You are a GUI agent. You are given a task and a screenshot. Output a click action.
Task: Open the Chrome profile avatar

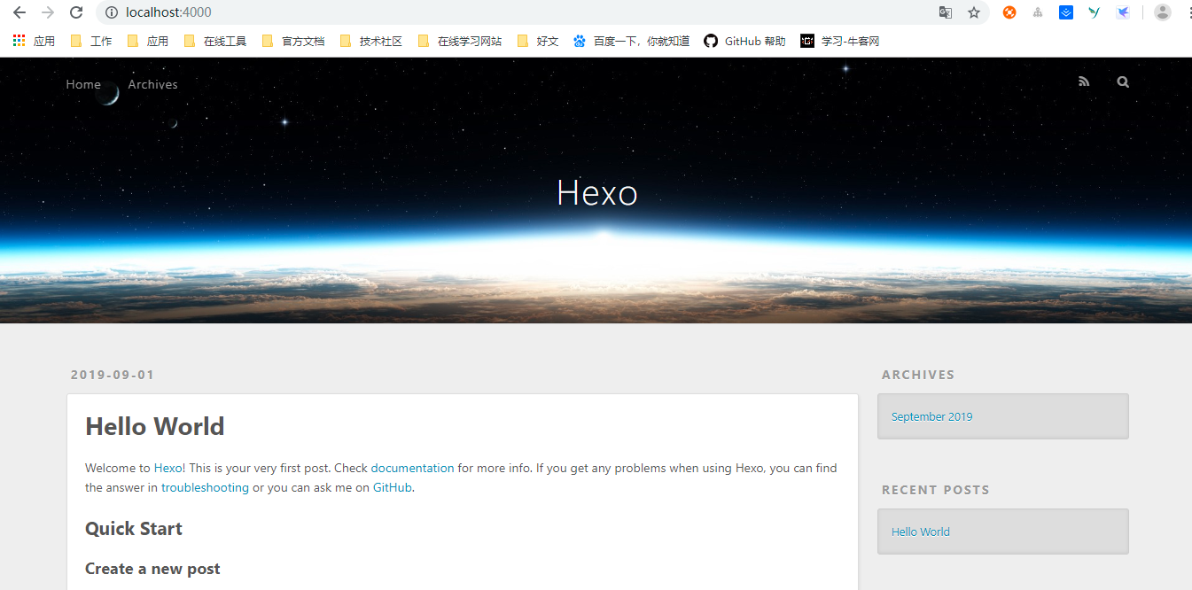coord(1162,12)
